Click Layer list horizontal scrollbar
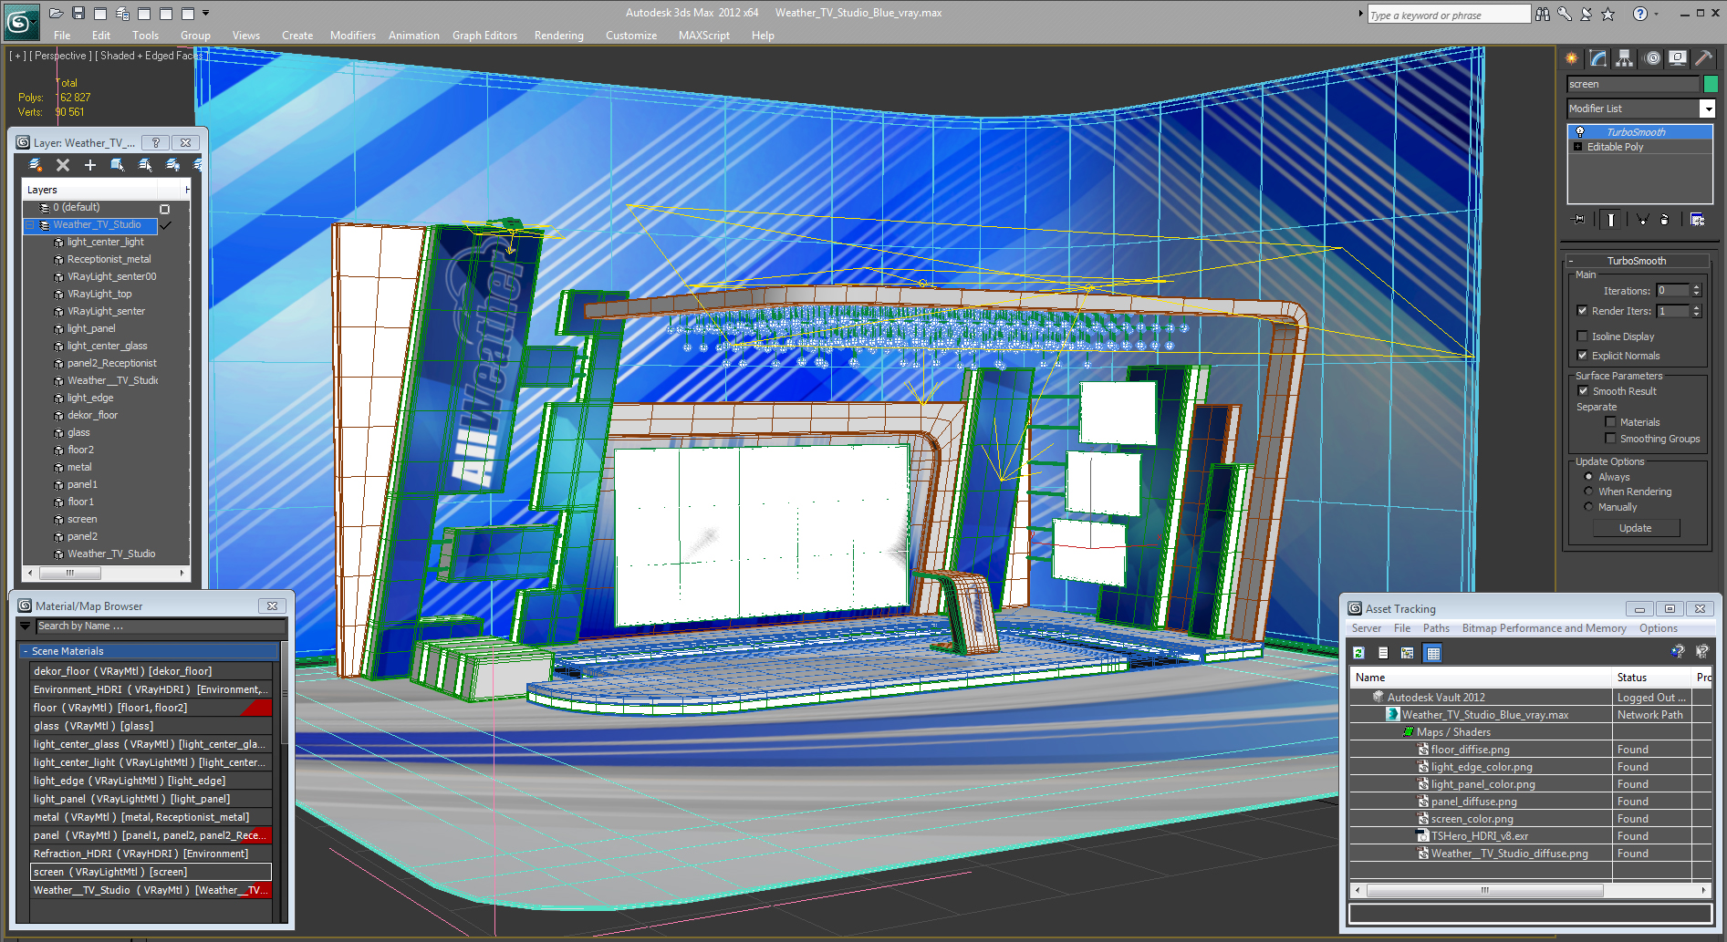 point(106,573)
